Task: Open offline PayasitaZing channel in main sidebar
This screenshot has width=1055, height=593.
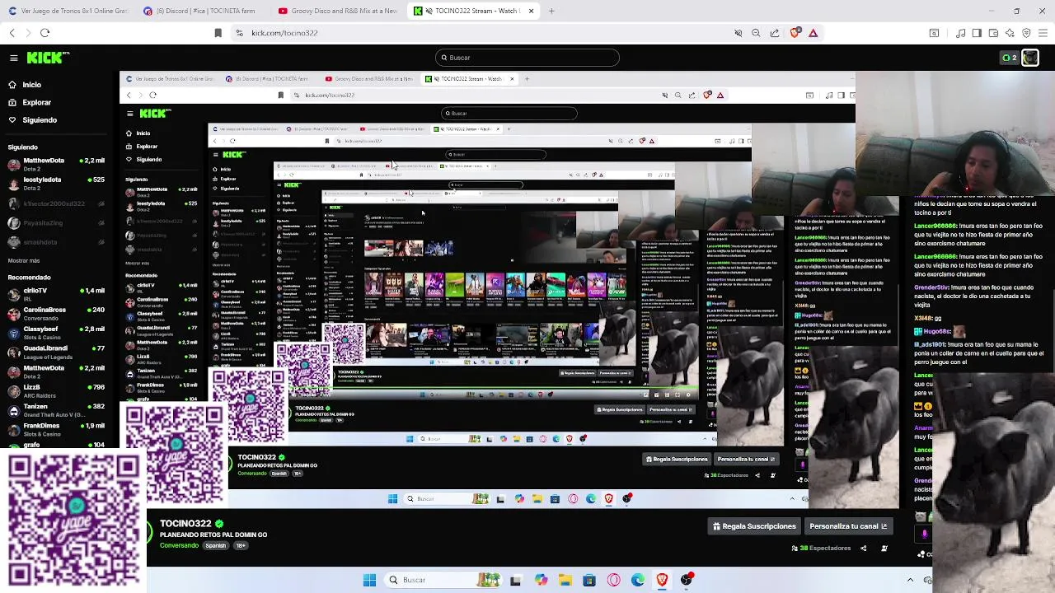Action: [x=56, y=222]
